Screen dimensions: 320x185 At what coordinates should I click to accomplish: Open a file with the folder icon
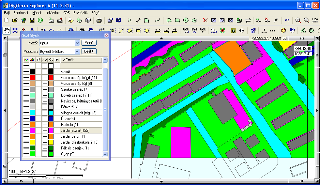click(15, 20)
